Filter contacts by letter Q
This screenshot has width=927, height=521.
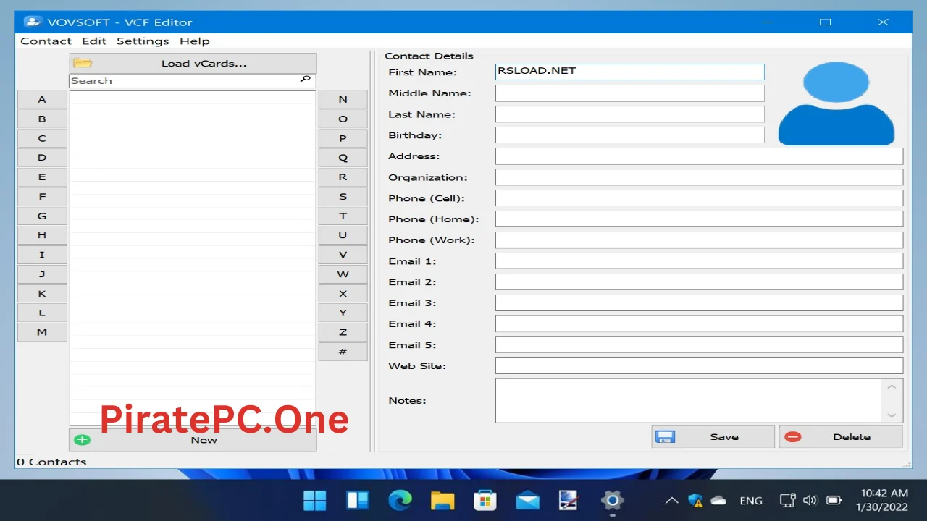click(343, 157)
